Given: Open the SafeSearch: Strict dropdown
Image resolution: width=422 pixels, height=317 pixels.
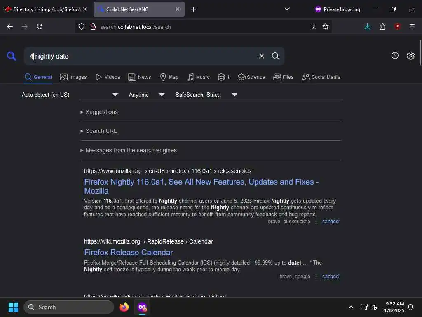Looking at the screenshot, I should [x=206, y=95].
